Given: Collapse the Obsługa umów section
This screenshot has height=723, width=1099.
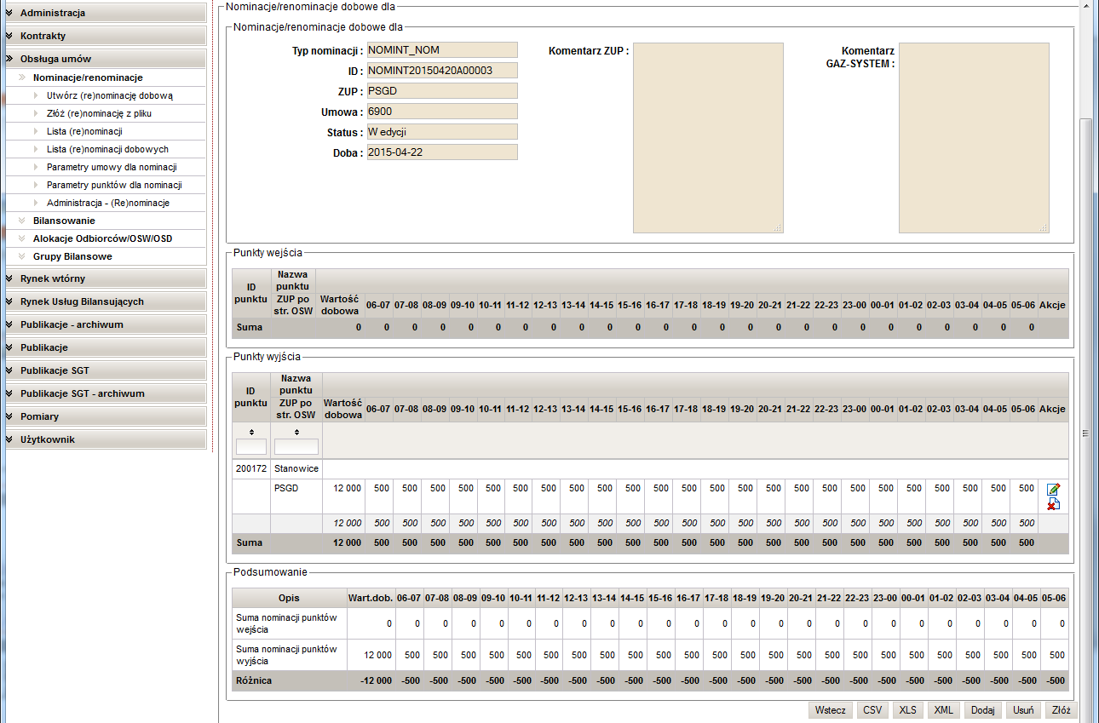Looking at the screenshot, I should pyautogui.click(x=106, y=60).
